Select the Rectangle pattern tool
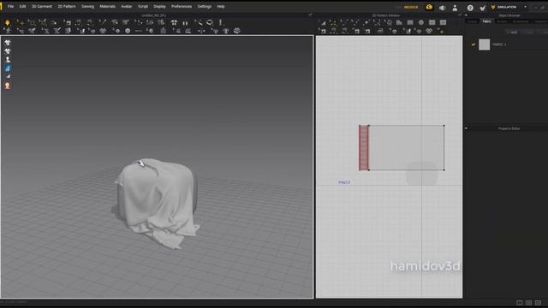Screen dimensions: 548x308 coord(410,23)
